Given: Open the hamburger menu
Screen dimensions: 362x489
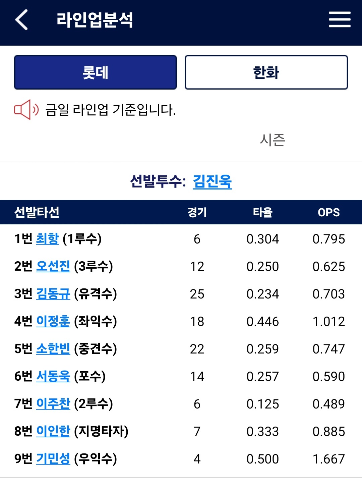Looking at the screenshot, I should tap(339, 19).
